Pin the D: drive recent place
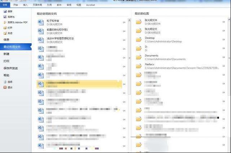Viewport: 231px width, 153px height. coord(224,48)
